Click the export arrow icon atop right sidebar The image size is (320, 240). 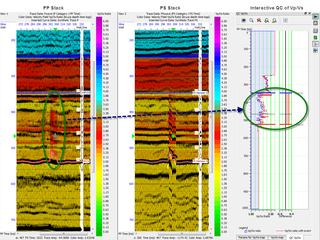coord(315,17)
